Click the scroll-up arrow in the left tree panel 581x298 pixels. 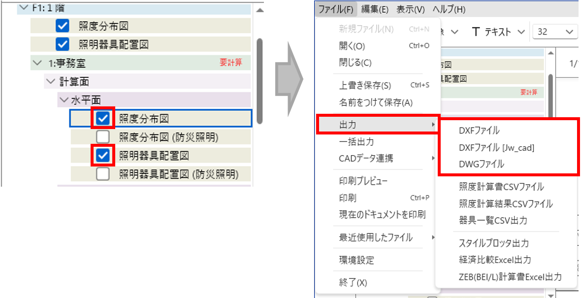click(259, 10)
